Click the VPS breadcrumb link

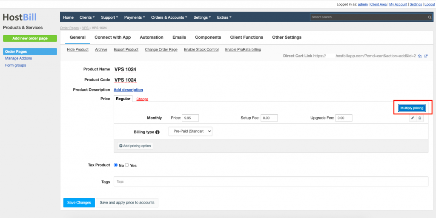click(x=85, y=28)
